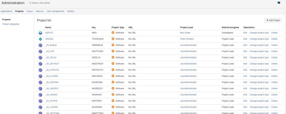This screenshot has width=286, height=114.
Task: Edit the 2SIGMA project
Action: [x=245, y=39]
